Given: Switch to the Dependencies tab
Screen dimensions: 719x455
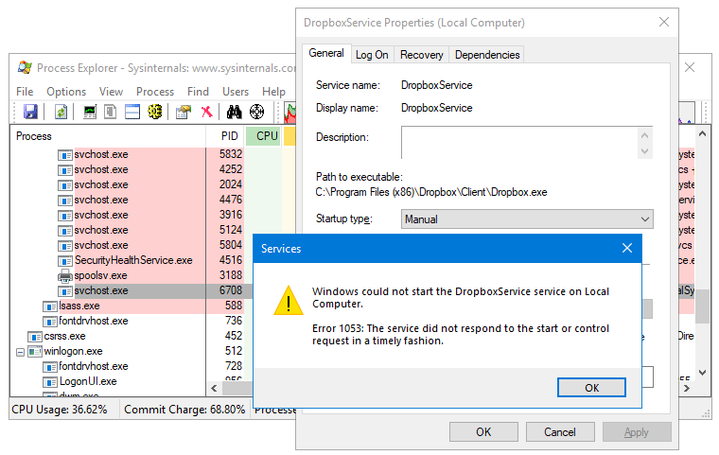Looking at the screenshot, I should pos(487,55).
